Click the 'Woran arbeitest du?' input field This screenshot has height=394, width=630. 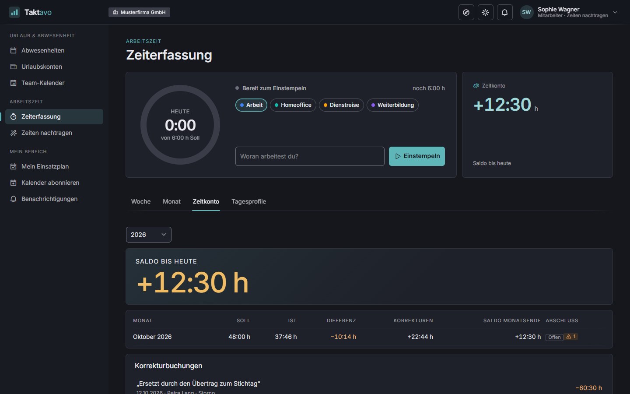pyautogui.click(x=310, y=156)
